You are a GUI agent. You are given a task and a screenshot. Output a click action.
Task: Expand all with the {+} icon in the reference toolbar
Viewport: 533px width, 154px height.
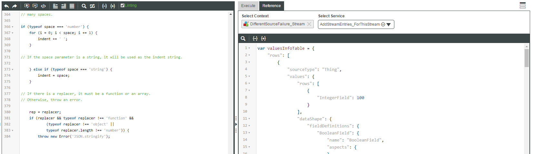click(263, 38)
